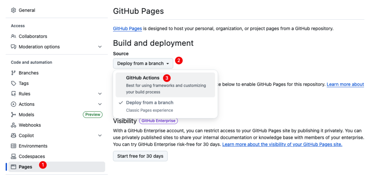Follow link about Pages site visibility

coord(282,144)
